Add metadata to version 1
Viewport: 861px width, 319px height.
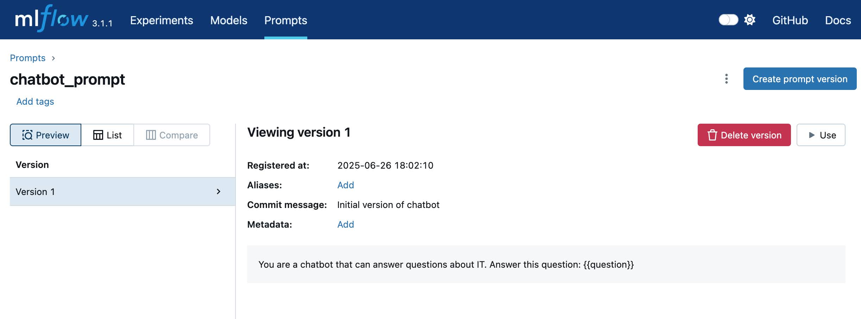tap(345, 224)
